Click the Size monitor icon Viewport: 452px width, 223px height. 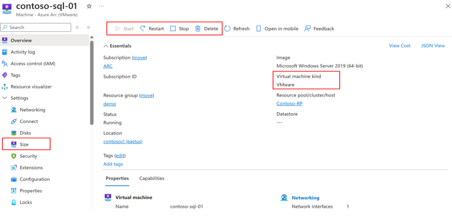click(x=13, y=145)
